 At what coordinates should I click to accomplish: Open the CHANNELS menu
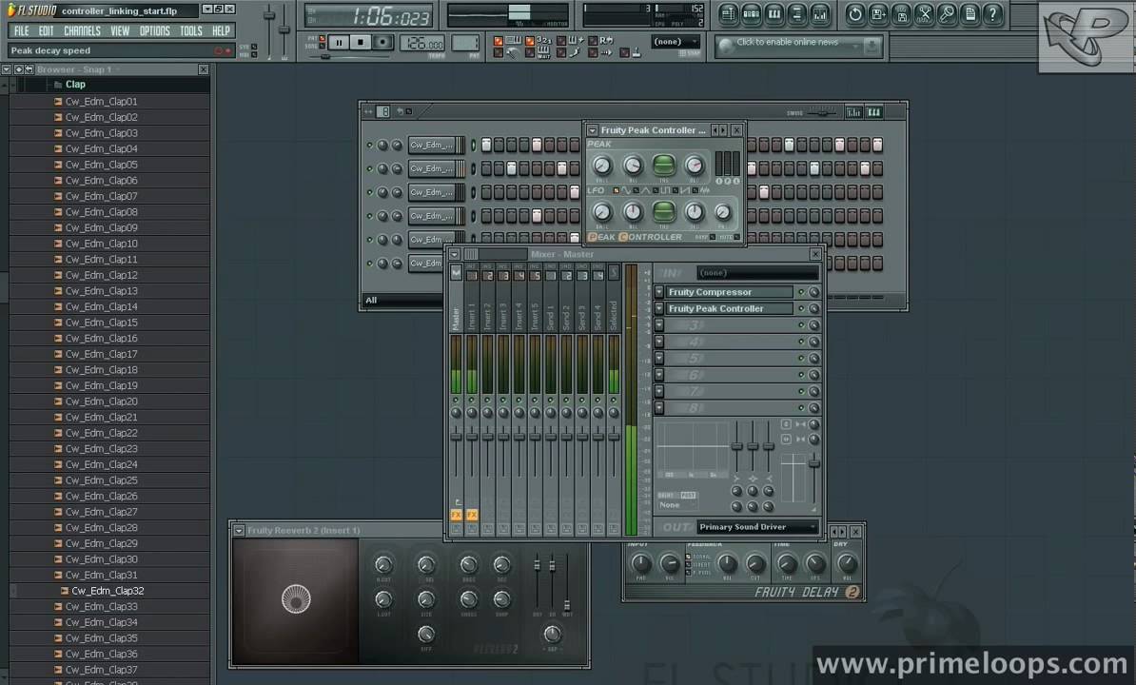[x=82, y=31]
